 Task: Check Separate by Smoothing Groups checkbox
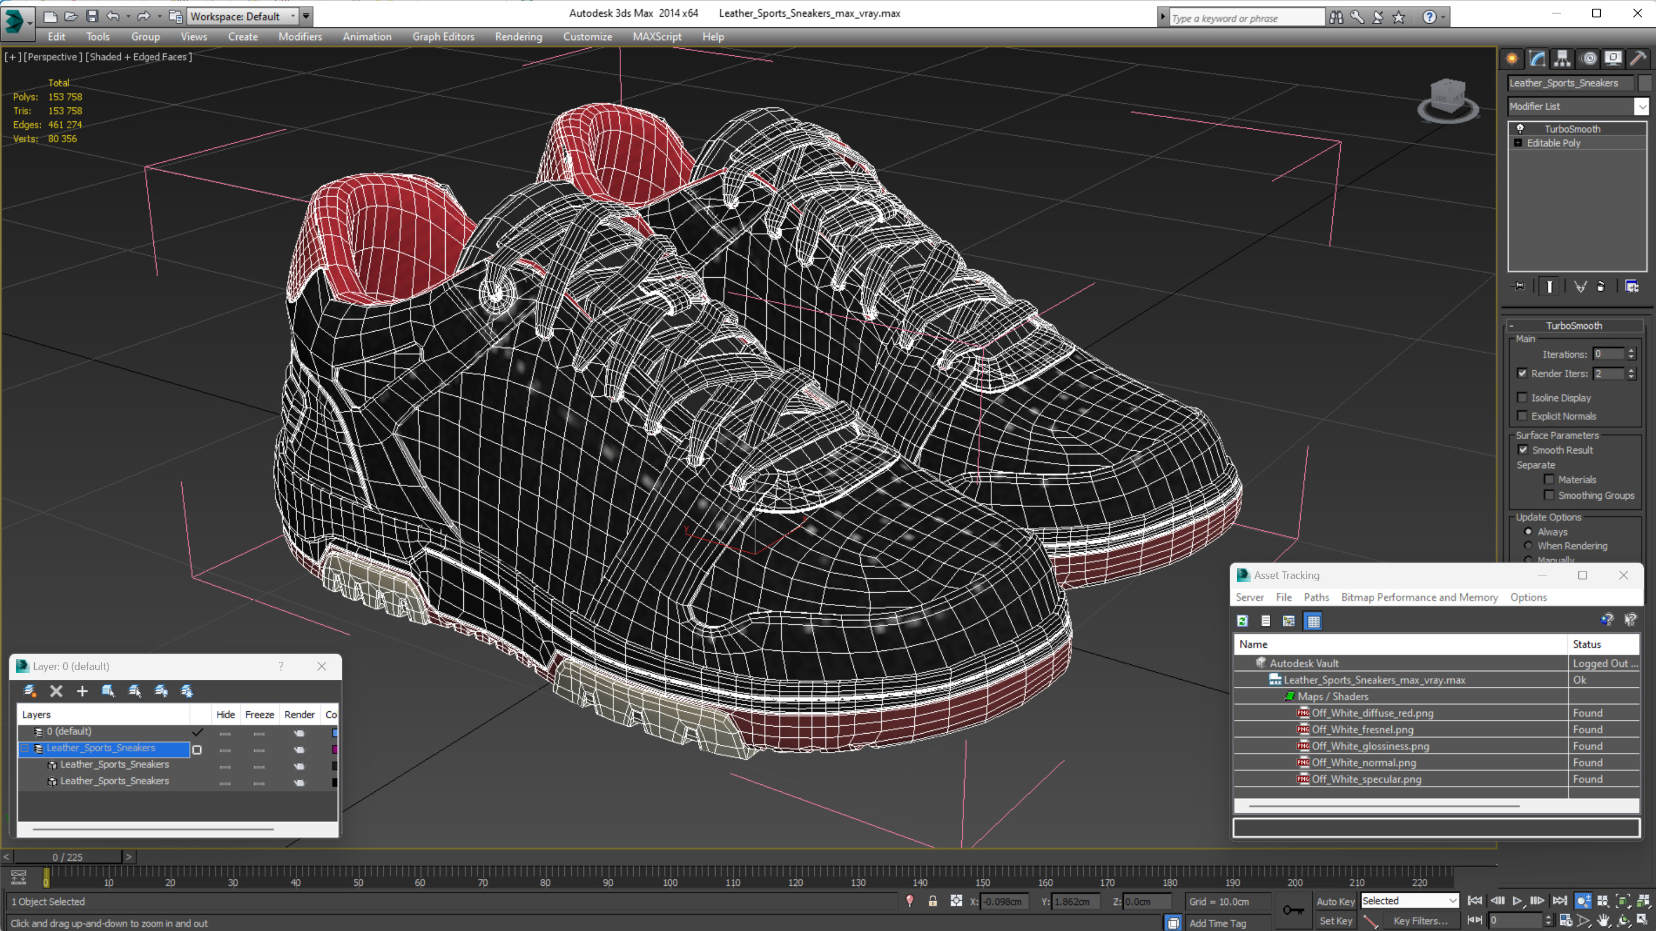[1549, 495]
